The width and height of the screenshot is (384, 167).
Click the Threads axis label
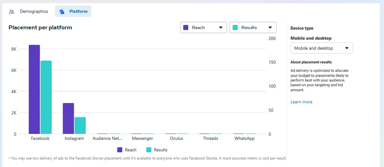coord(211,138)
